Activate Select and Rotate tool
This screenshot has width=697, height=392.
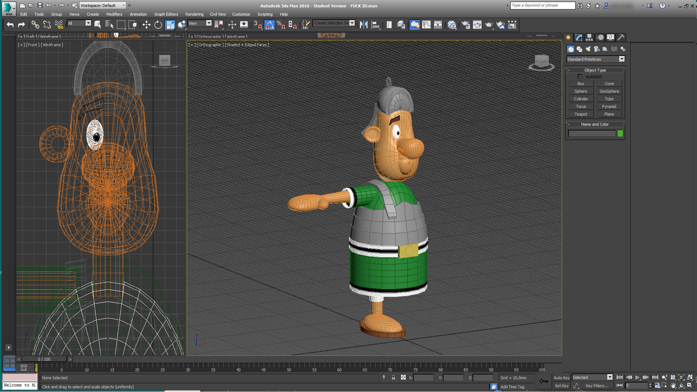[158, 24]
